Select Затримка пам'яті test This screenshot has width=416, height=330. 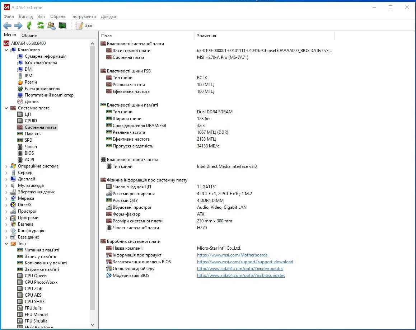coord(42,269)
